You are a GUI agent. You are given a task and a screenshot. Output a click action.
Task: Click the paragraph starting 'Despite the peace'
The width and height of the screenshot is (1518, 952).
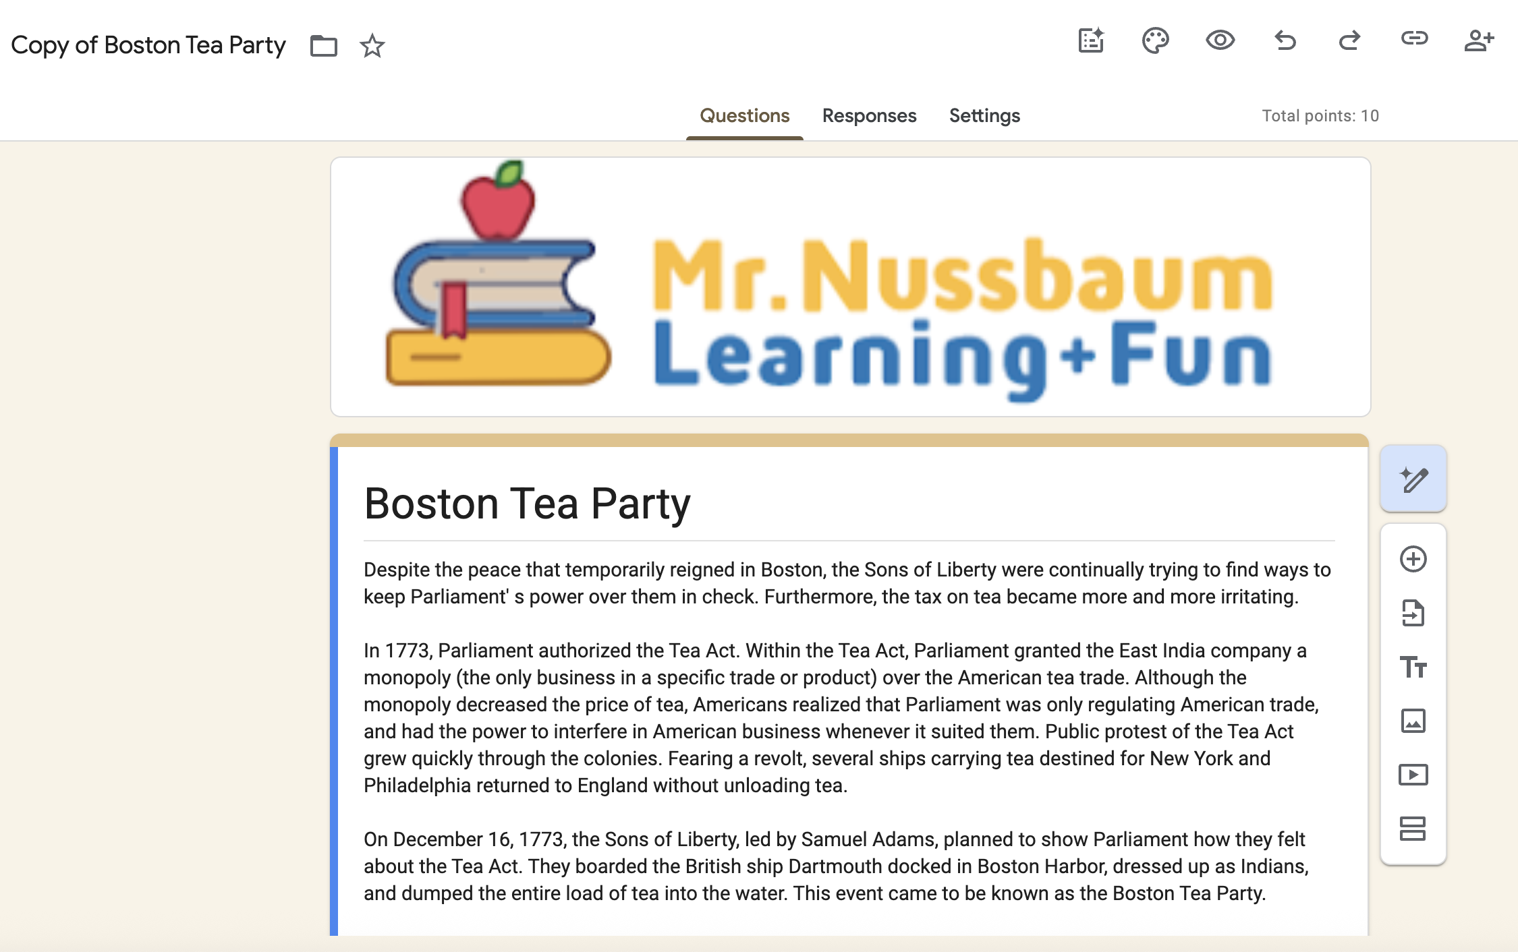847,583
